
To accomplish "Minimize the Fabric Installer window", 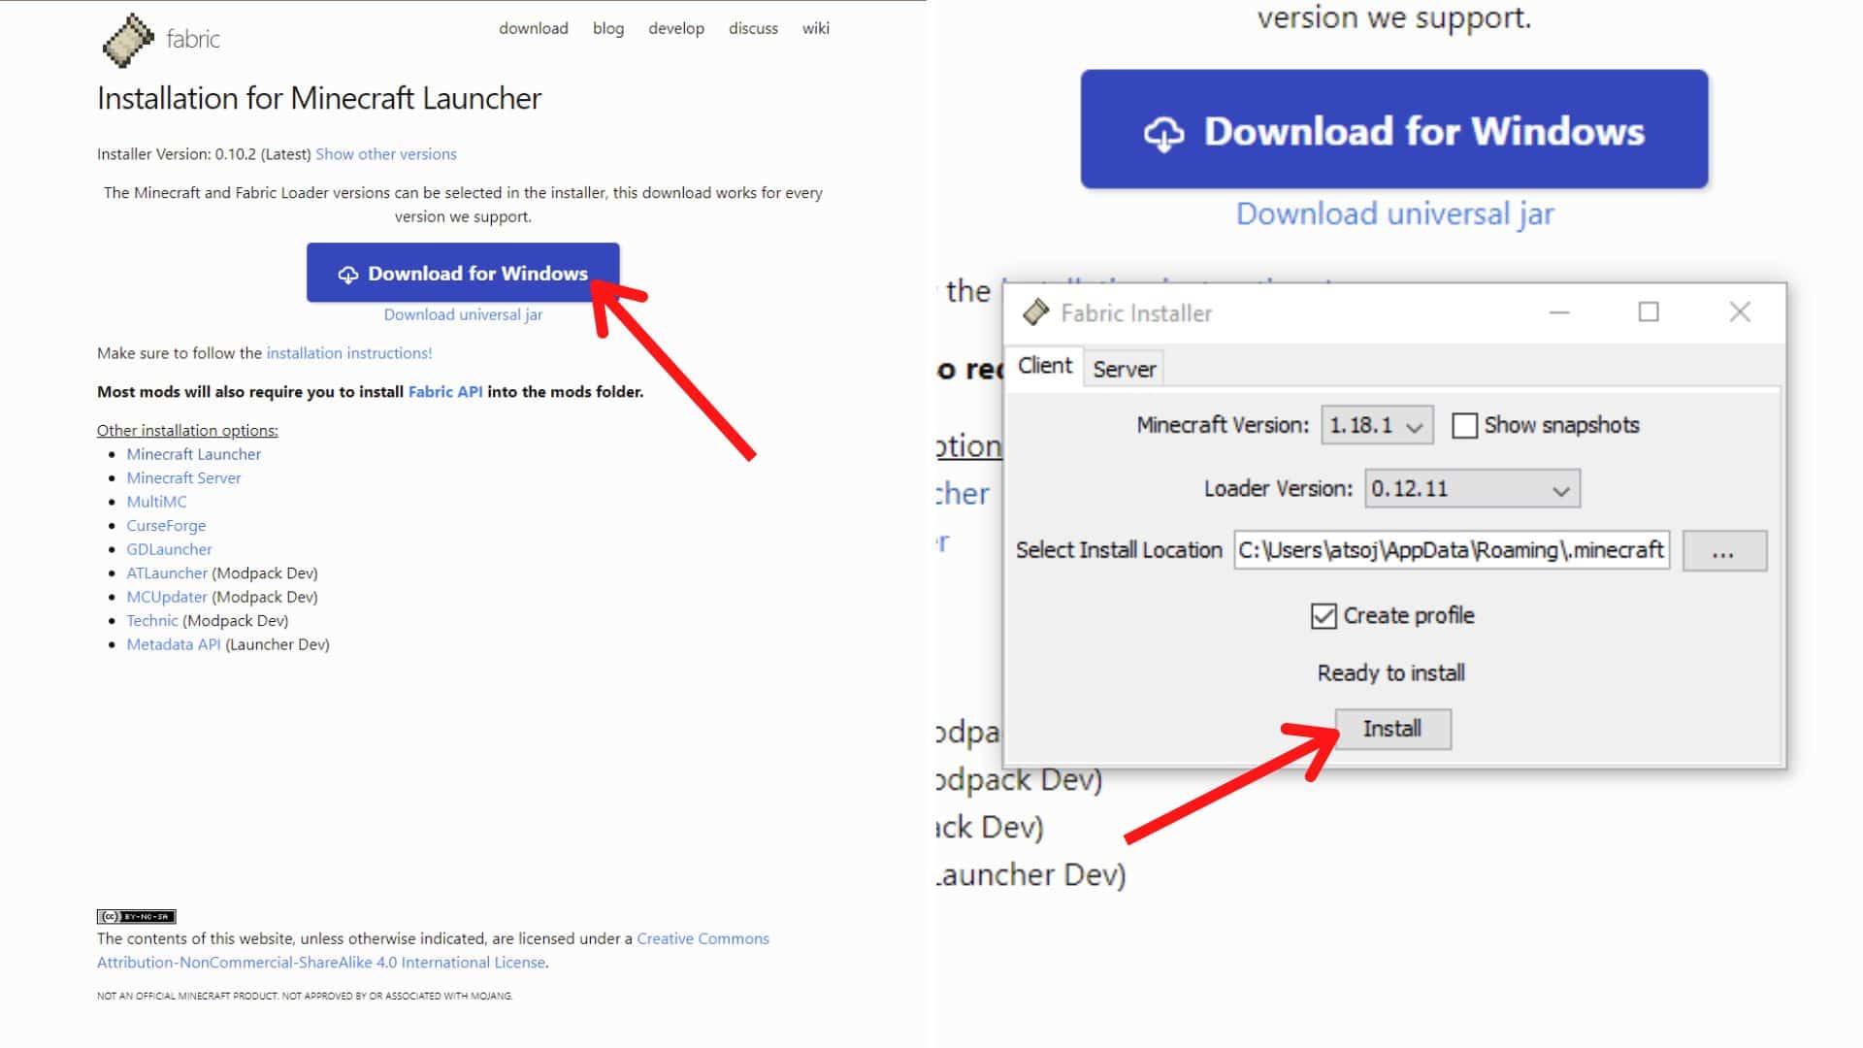I will 1559,312.
